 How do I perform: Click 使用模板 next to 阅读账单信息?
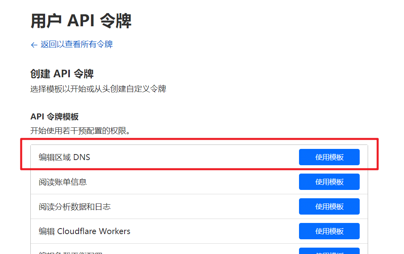click(x=329, y=182)
